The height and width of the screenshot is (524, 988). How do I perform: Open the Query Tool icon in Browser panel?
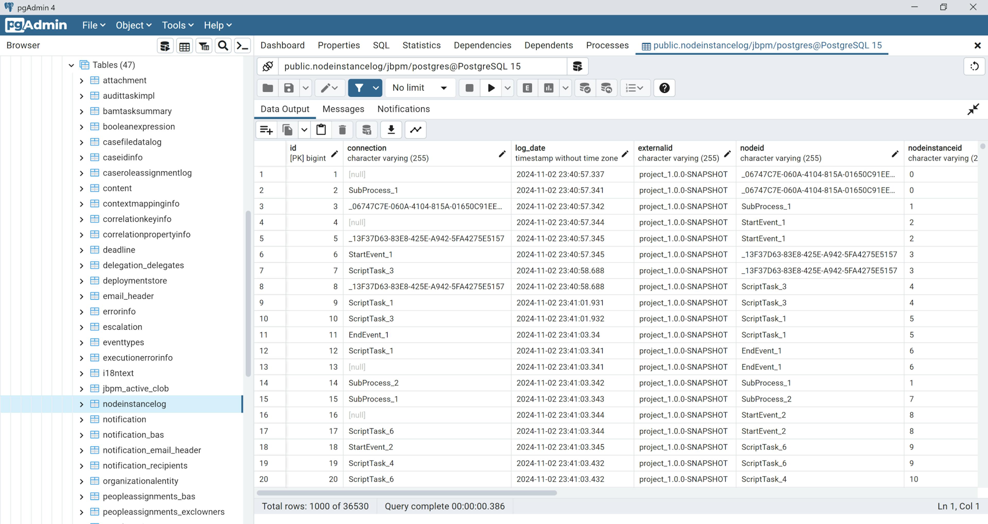(165, 46)
